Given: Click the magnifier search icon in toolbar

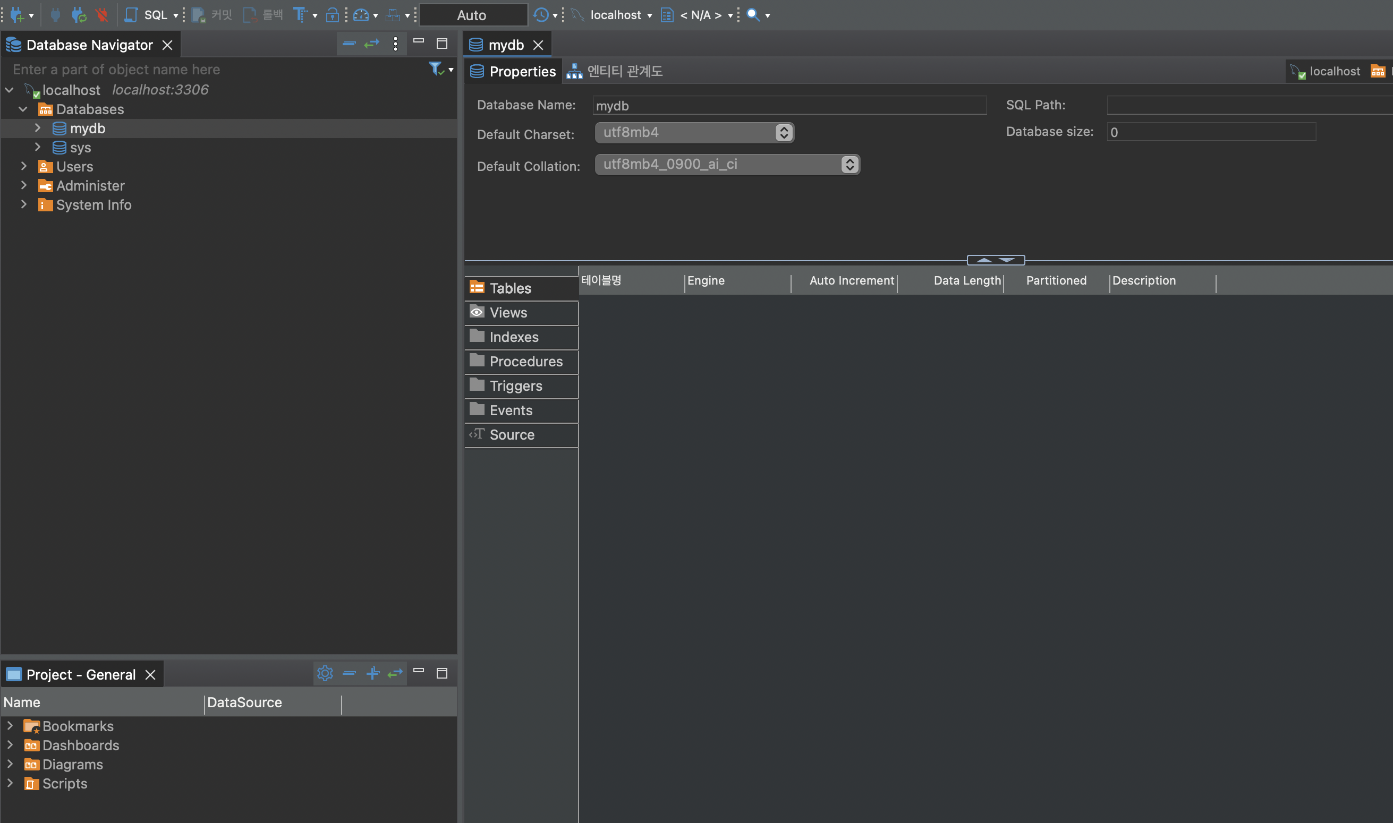Looking at the screenshot, I should (753, 15).
